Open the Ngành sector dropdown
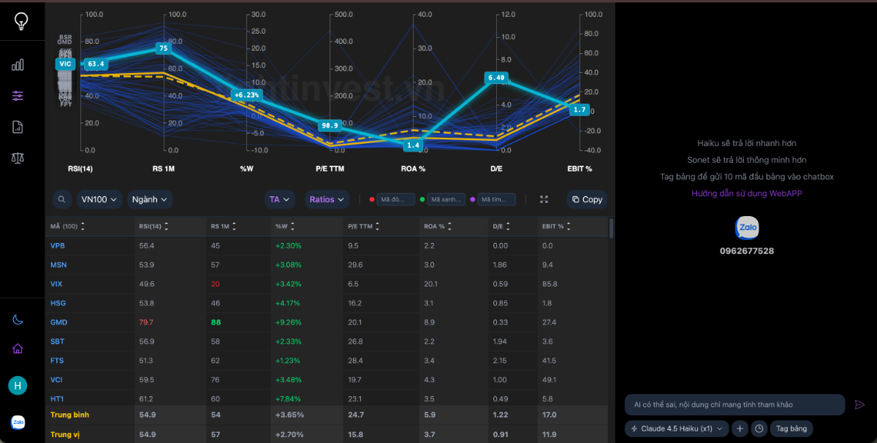 (x=150, y=199)
